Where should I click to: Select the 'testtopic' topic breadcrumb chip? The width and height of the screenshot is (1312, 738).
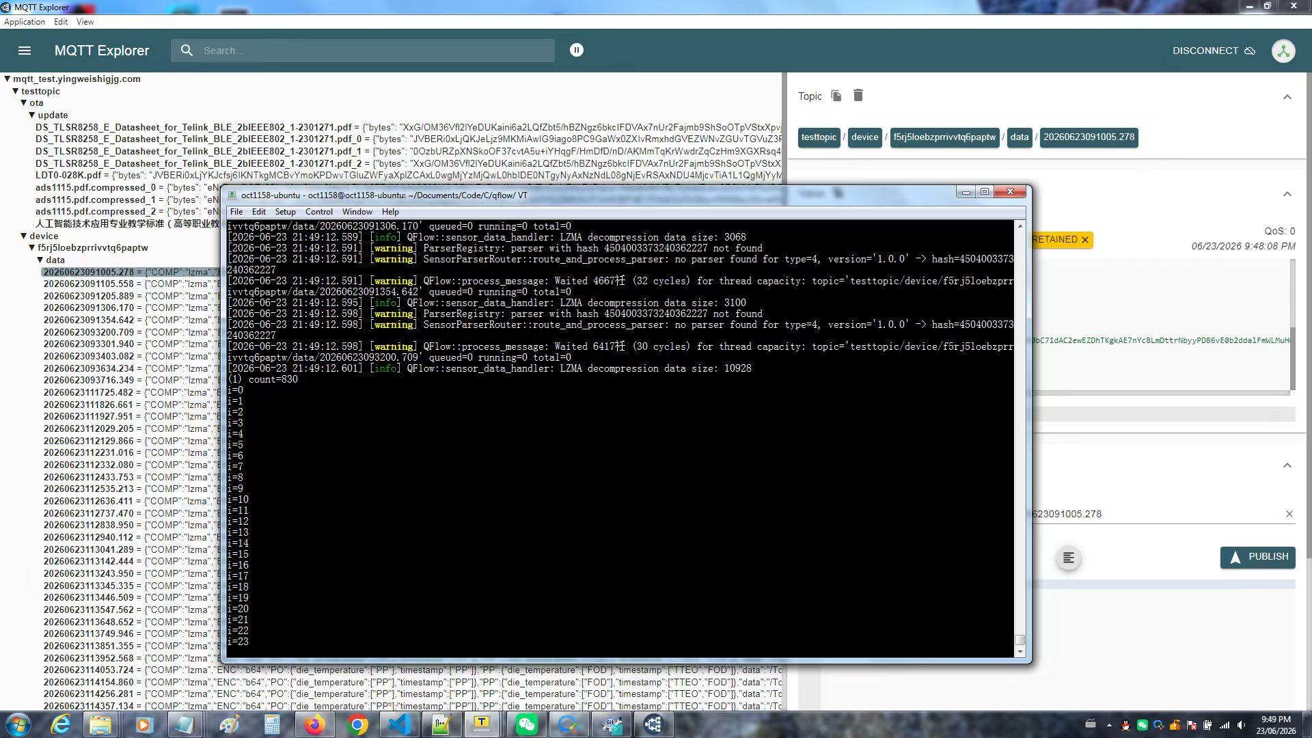coord(819,137)
